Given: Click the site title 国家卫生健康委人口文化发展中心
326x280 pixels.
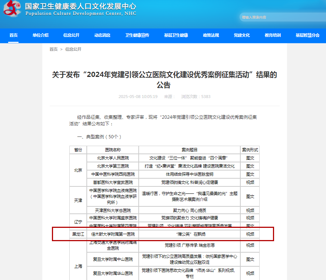Looking at the screenshot, I should pyautogui.click(x=80, y=7).
